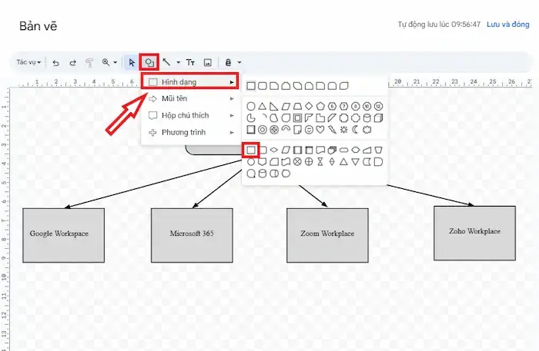Open the Shape tool icon in toolbar

point(149,62)
